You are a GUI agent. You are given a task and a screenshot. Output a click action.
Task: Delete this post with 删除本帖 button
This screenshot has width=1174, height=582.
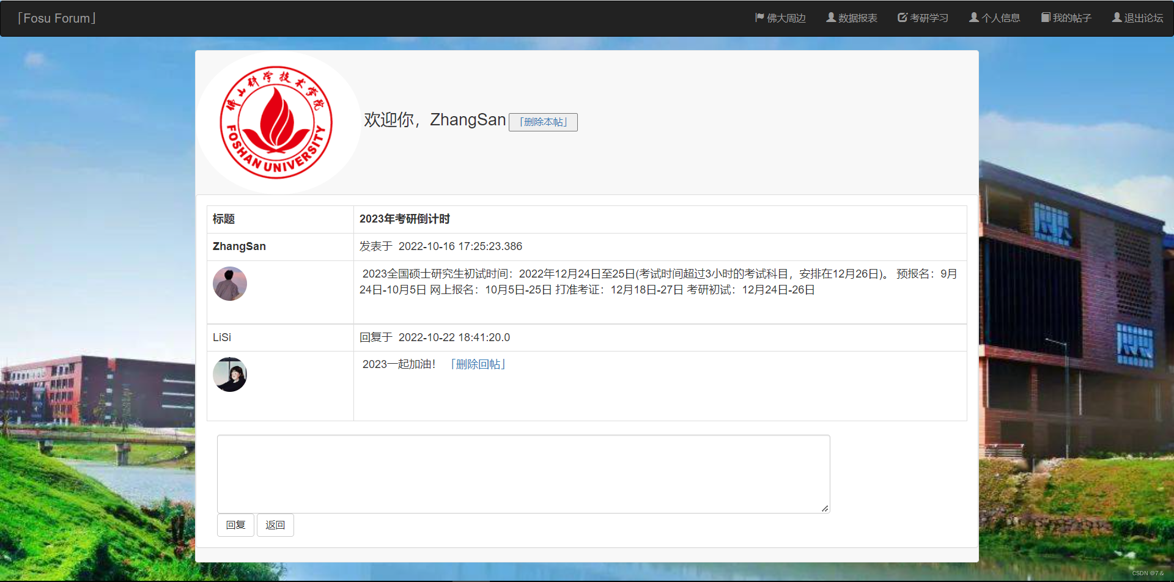(543, 122)
